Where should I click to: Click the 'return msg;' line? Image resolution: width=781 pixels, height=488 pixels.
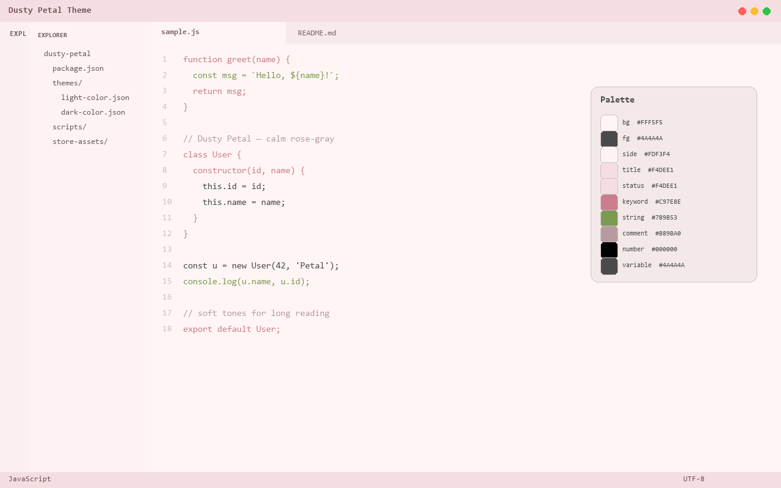click(x=220, y=91)
